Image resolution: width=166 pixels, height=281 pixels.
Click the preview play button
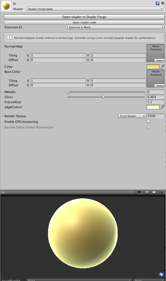click(140, 192)
